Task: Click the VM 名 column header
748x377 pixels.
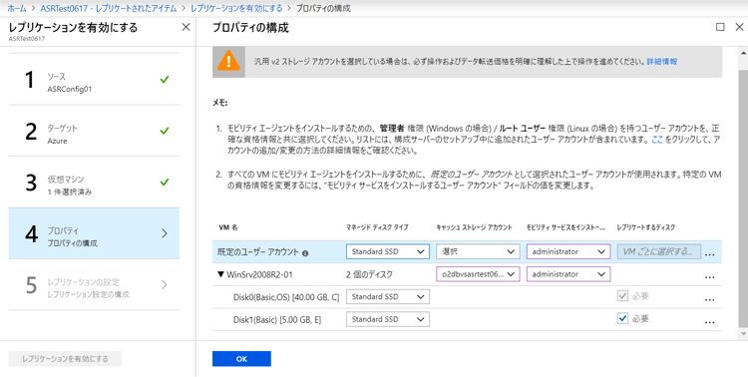Action: click(228, 227)
